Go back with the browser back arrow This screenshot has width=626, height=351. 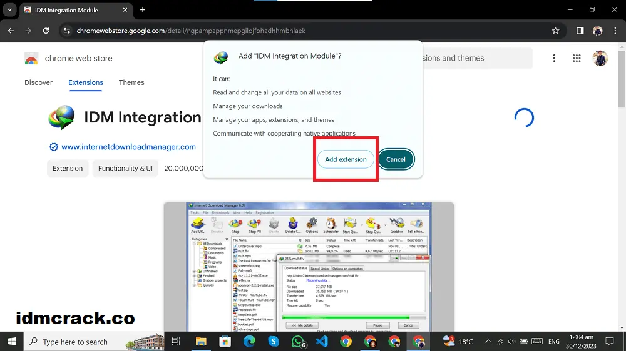pos(11,31)
